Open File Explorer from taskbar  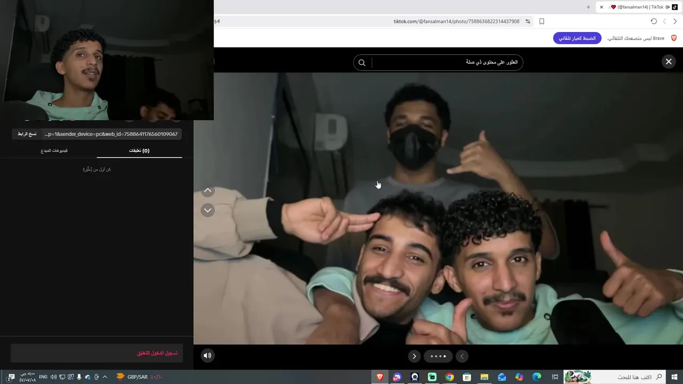pyautogui.click(x=485, y=377)
